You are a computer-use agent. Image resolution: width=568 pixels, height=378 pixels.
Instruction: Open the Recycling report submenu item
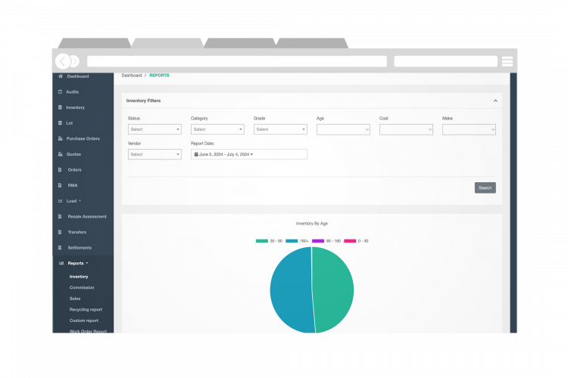86,310
